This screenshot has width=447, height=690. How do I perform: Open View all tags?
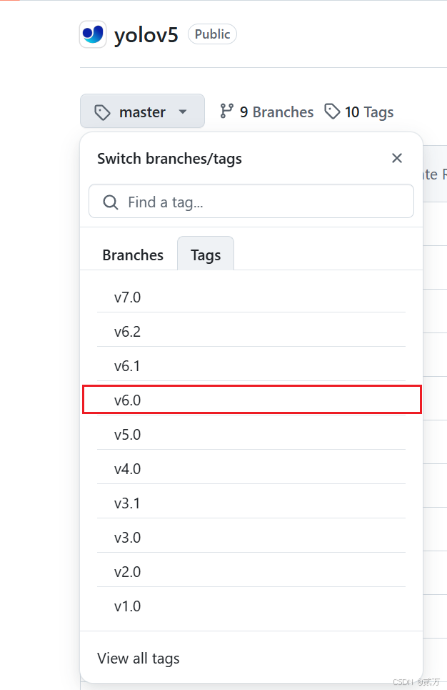point(139,658)
